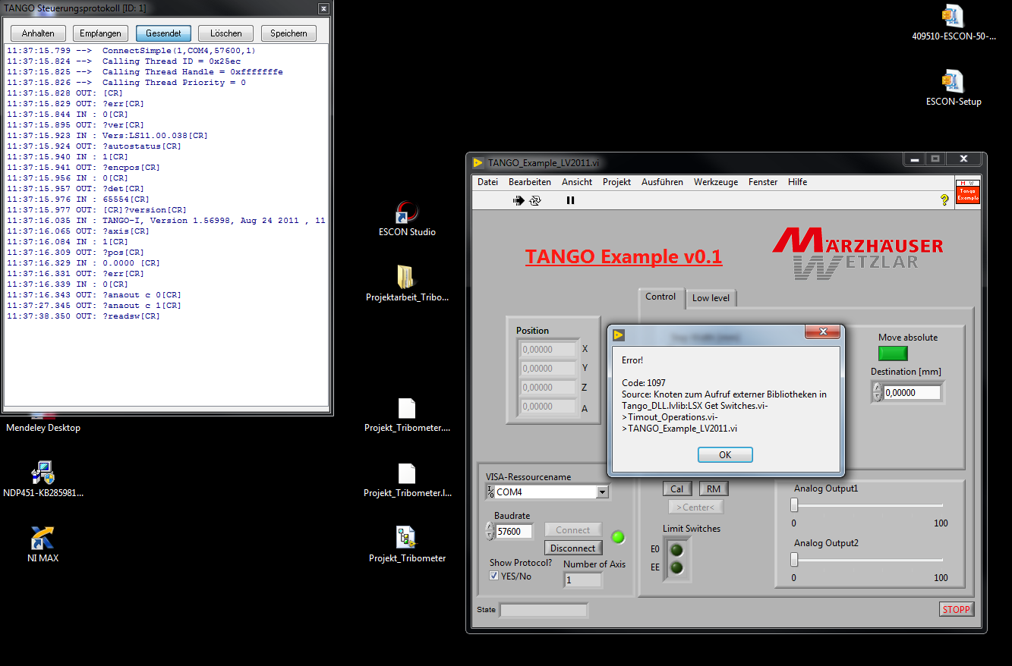Close the error dialog with the red X
The width and height of the screenshot is (1012, 666).
tap(821, 332)
